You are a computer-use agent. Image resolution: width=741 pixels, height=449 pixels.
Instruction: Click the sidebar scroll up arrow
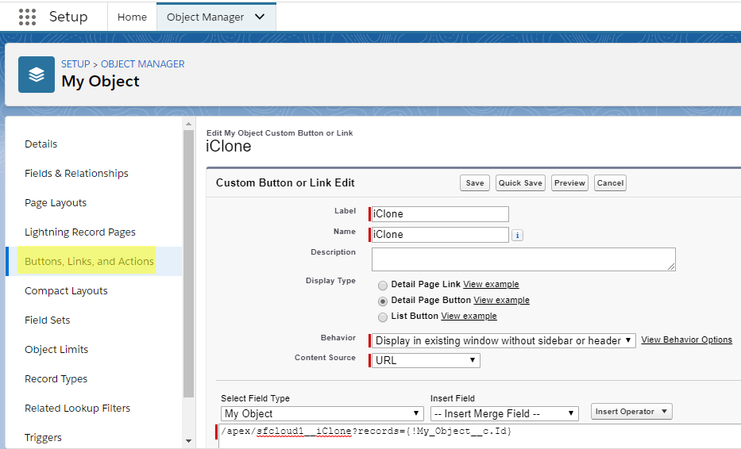pos(188,125)
